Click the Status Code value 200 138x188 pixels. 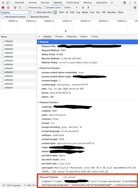pos(61,54)
